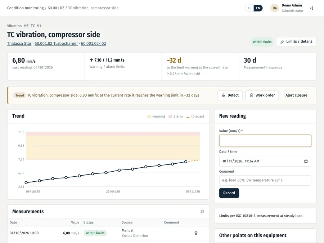The height and width of the screenshot is (243, 324).
Task: Click the ISO 10816-3 limits note
Action: pos(261,216)
